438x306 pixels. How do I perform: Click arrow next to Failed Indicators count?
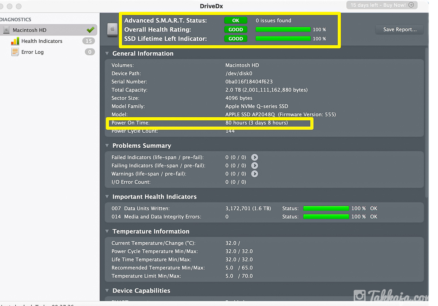click(x=254, y=157)
